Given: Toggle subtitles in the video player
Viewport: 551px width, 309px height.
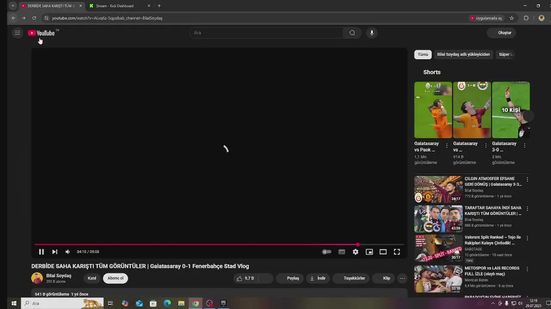Looking at the screenshot, I should [342, 252].
